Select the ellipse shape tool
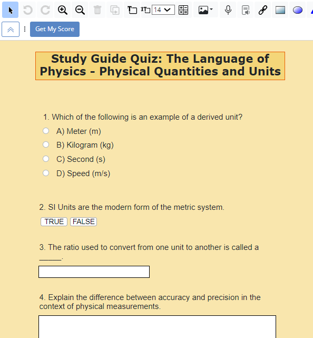The image size is (313, 338). (x=298, y=10)
